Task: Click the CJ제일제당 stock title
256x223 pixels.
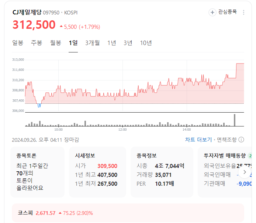Action: (27, 12)
